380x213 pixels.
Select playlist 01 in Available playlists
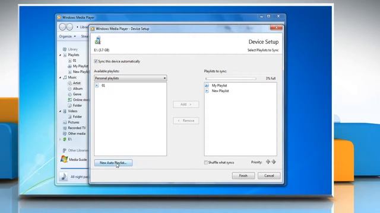(x=103, y=85)
